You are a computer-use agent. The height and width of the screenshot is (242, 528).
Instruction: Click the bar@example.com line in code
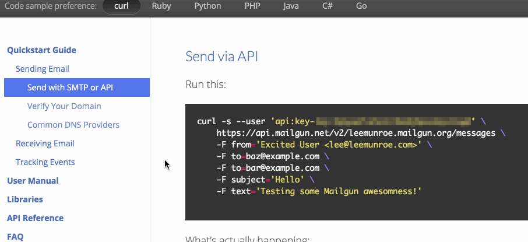click(x=273, y=168)
